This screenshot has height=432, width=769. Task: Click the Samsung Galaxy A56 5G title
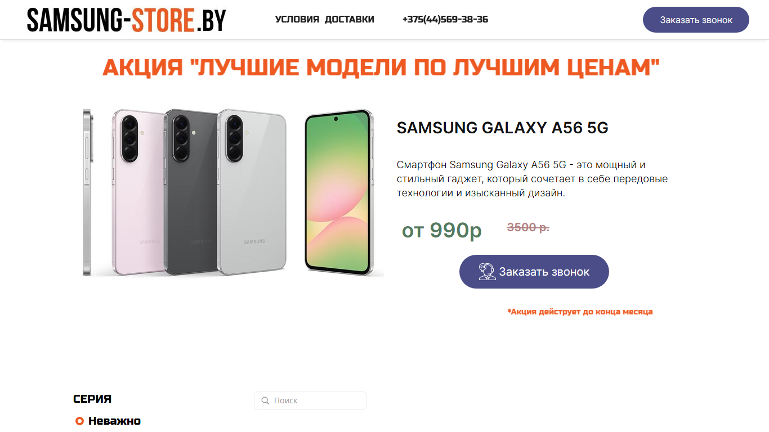tap(503, 128)
